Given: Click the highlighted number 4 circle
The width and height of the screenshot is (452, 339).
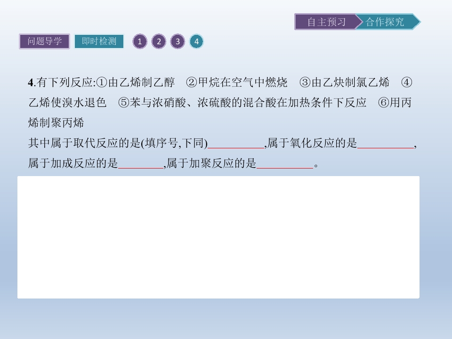Looking at the screenshot, I should (196, 41).
